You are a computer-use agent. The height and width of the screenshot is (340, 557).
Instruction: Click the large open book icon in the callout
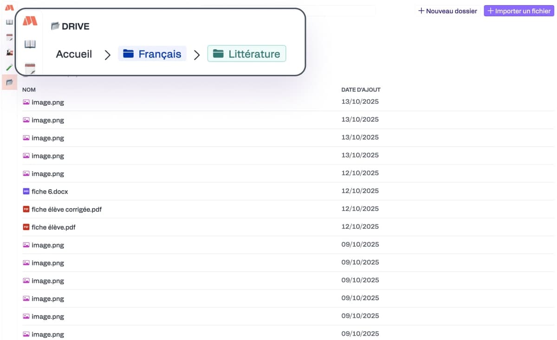tap(30, 44)
